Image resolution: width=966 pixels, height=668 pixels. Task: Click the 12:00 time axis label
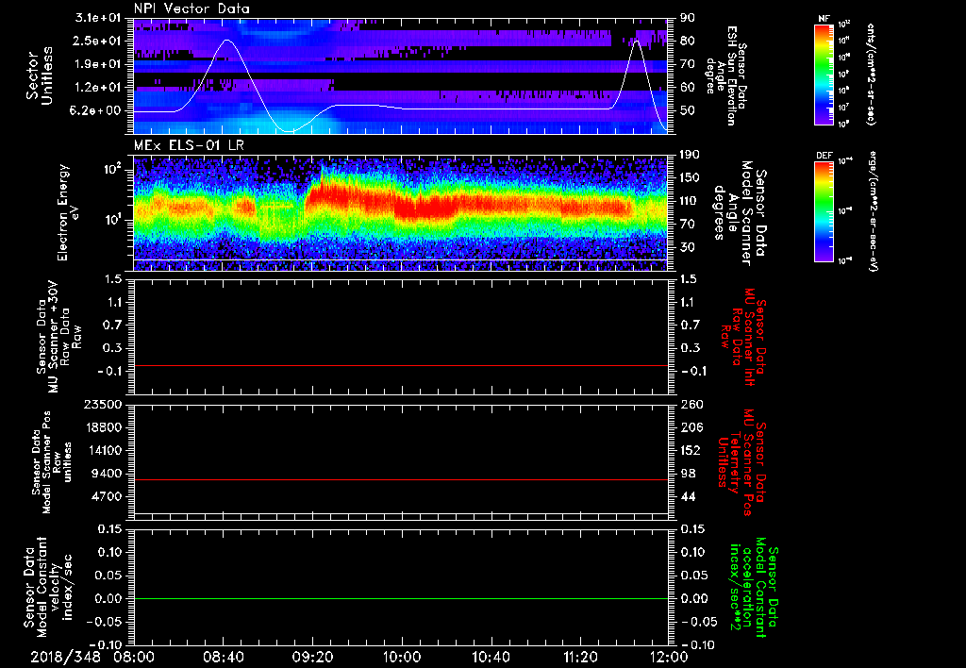669,657
